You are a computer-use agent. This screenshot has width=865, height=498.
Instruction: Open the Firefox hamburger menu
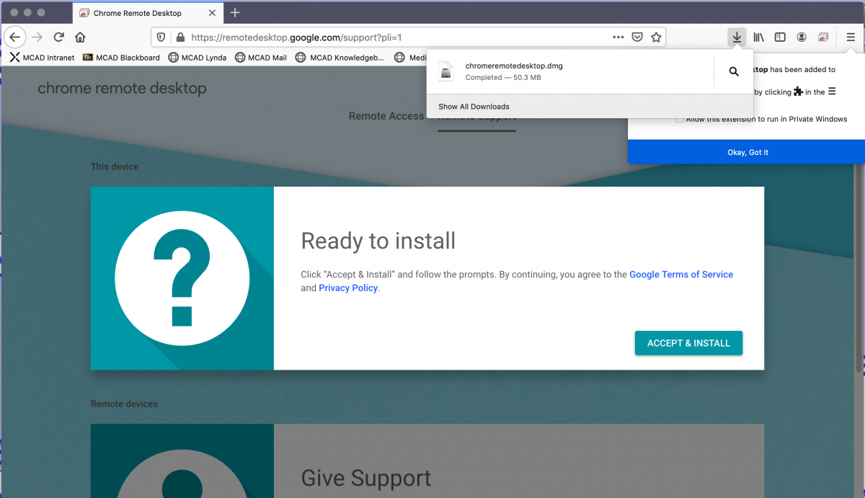pos(851,37)
